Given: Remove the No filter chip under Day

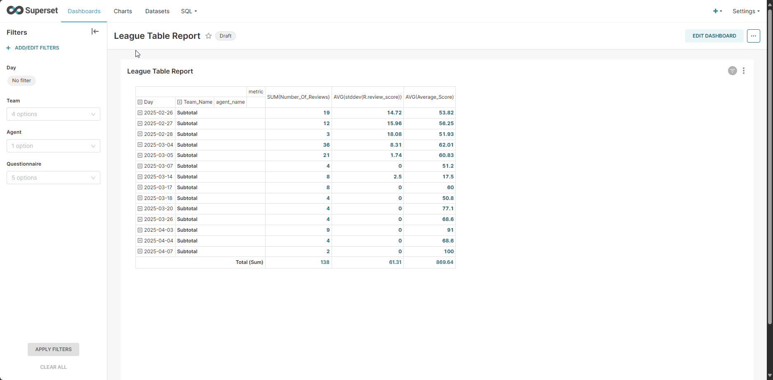Looking at the screenshot, I should click(x=21, y=81).
